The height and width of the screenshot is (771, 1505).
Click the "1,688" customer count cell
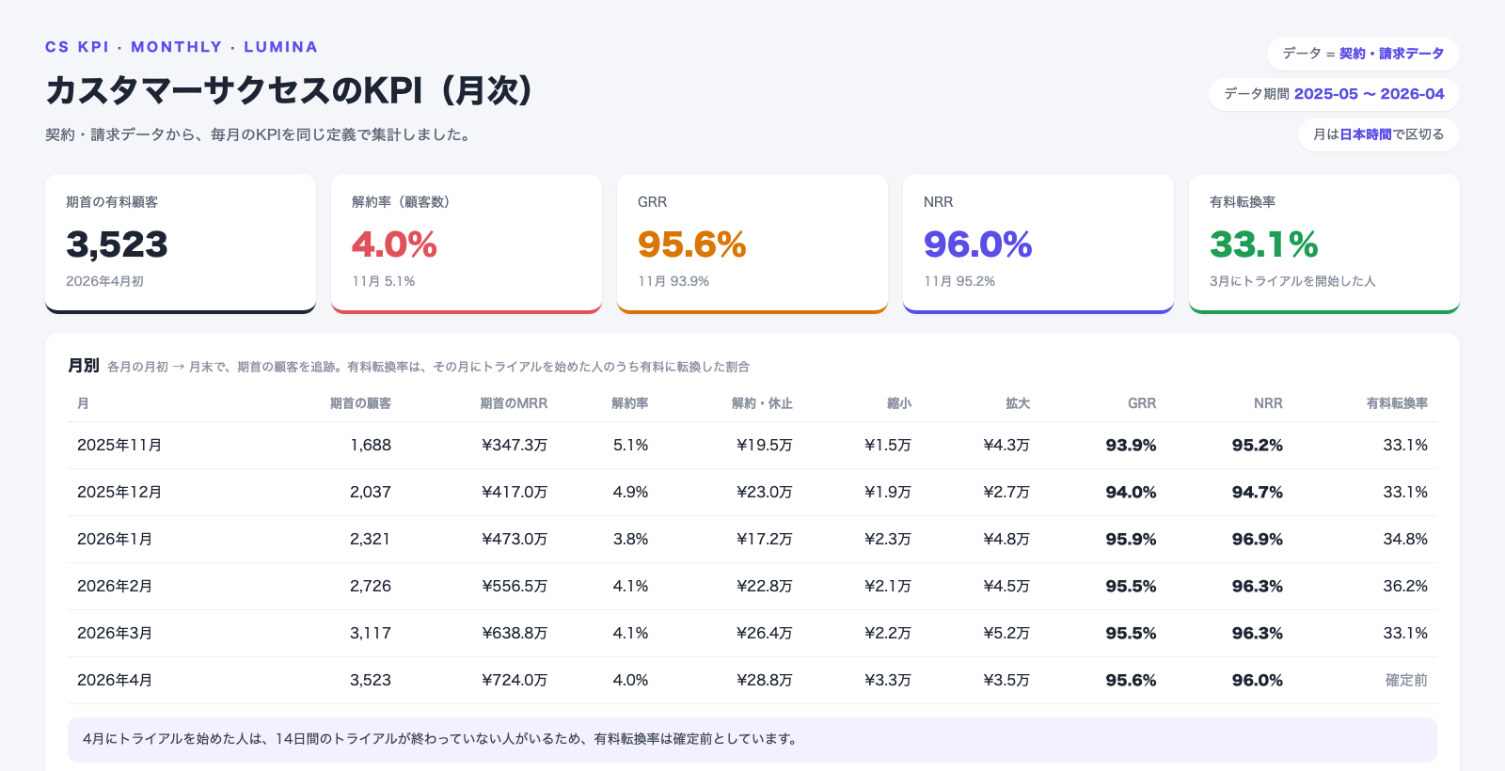pyautogui.click(x=371, y=445)
